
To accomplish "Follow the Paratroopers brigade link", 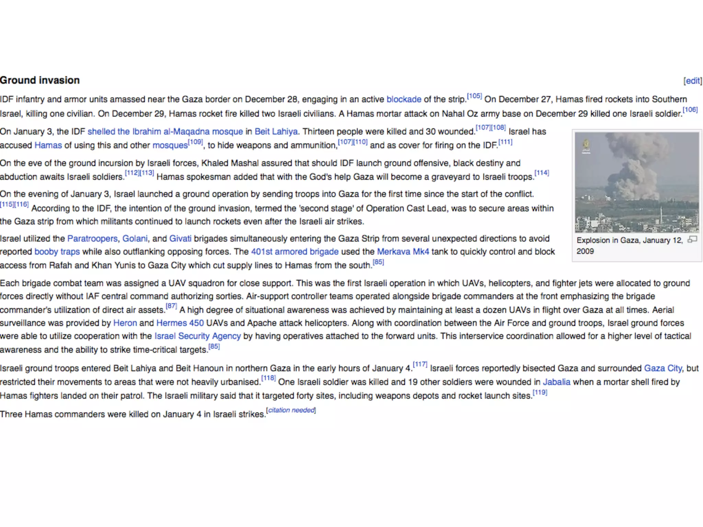I will click(x=92, y=239).
